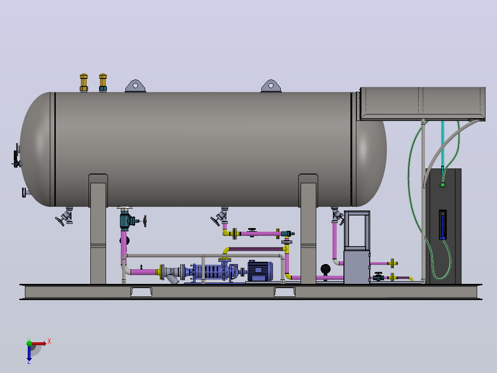Select the large horizontal tank shell
This screenshot has height=373, width=497.
(x=203, y=149)
